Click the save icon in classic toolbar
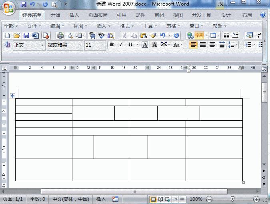270x204 pixels. tap(26, 35)
